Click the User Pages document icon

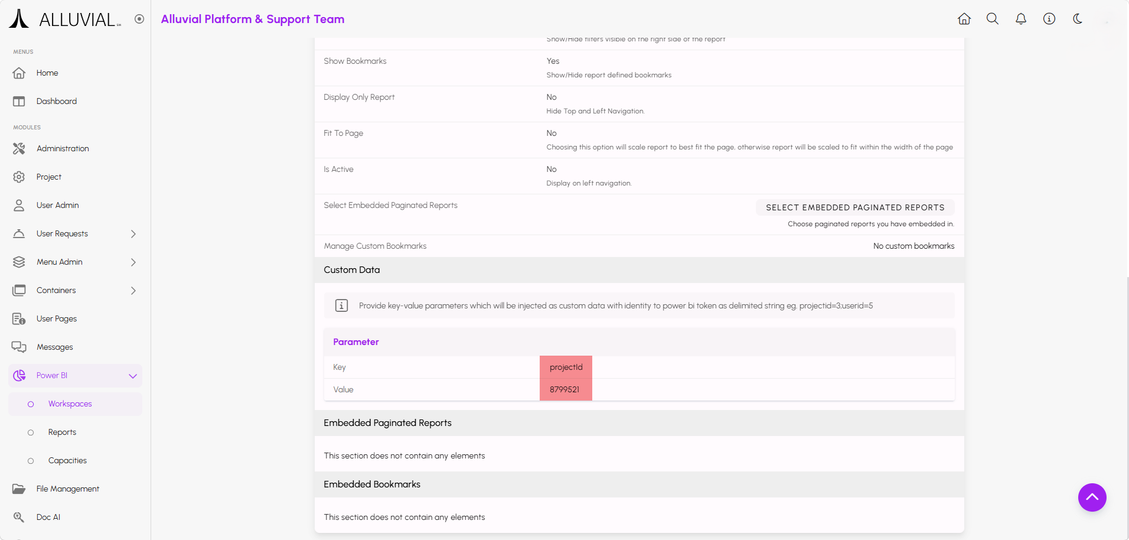(x=19, y=318)
